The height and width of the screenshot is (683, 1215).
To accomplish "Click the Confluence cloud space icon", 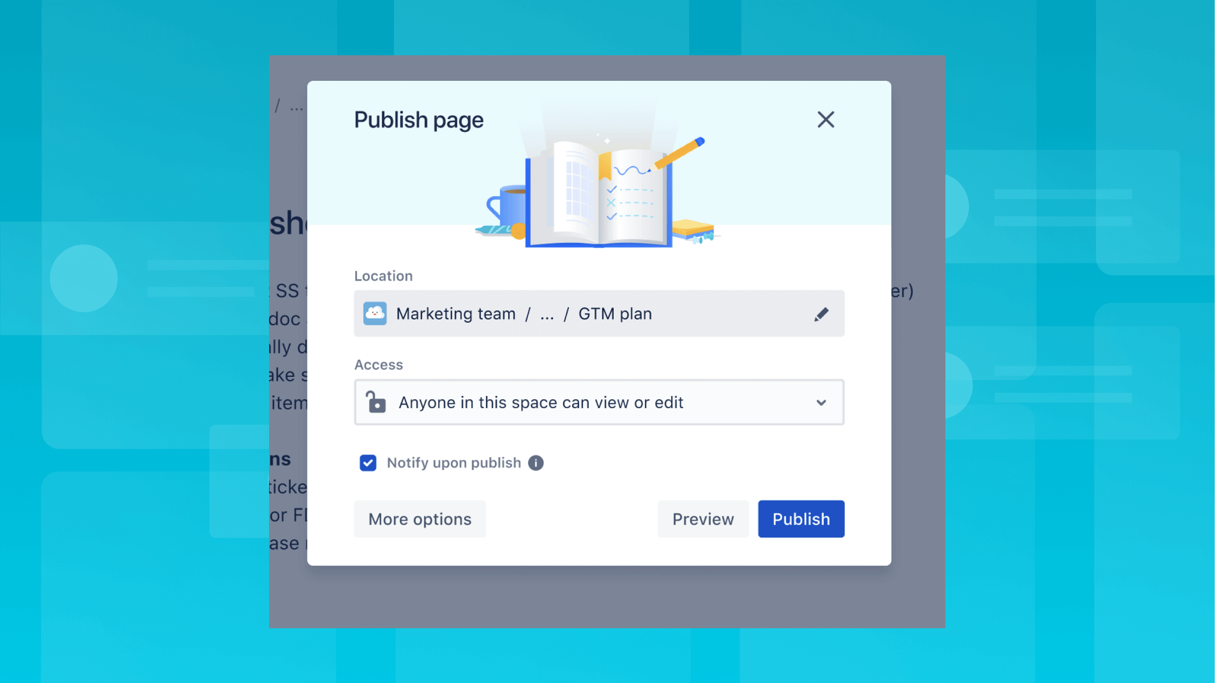I will (x=374, y=314).
